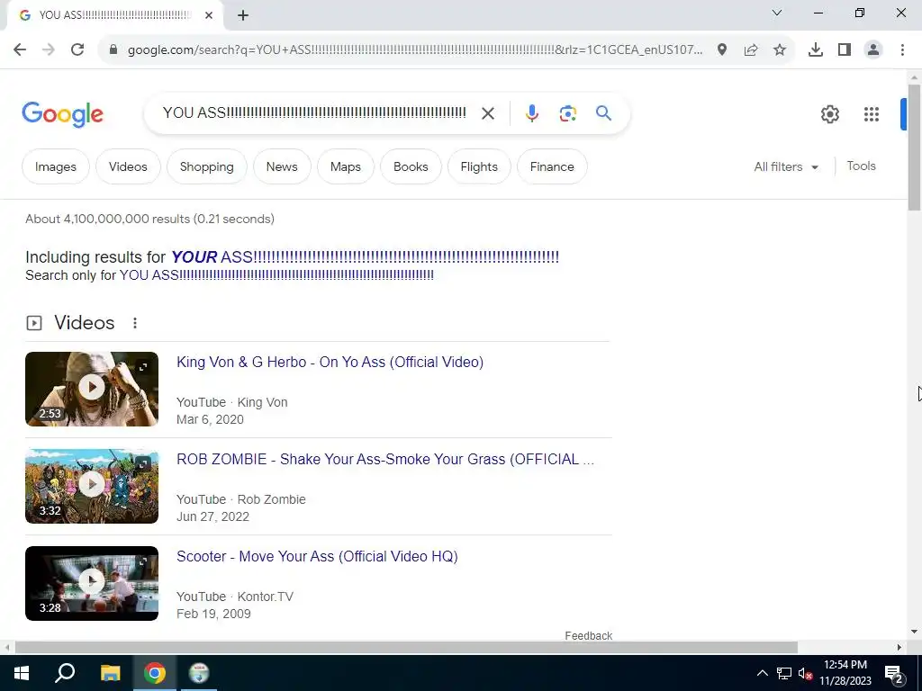Open Google quick settings gear
This screenshot has width=922, height=691.
829,114
